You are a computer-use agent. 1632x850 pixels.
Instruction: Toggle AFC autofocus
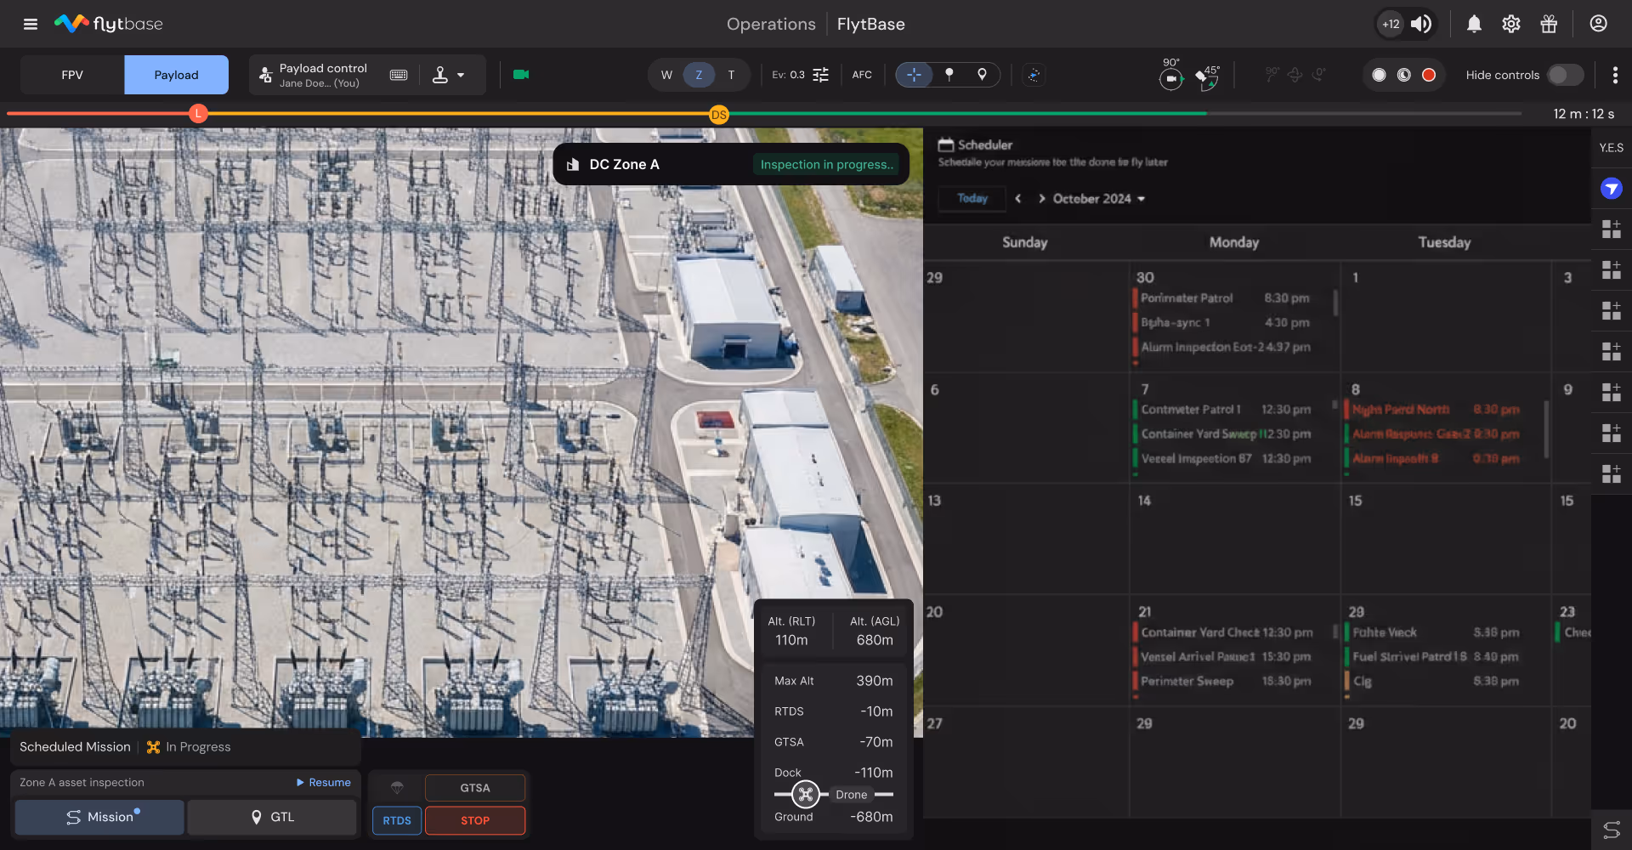pyautogui.click(x=862, y=75)
